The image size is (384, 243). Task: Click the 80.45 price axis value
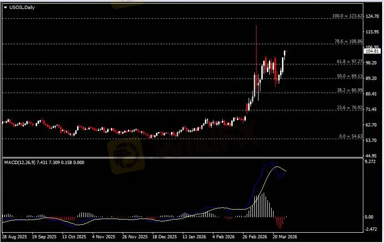[371, 94]
